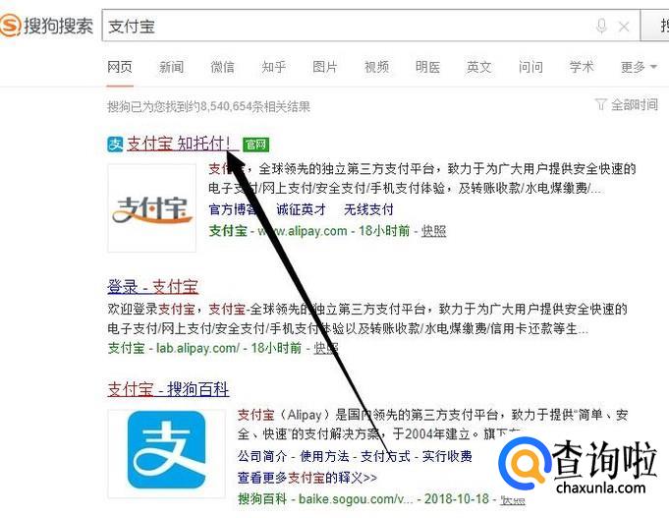This screenshot has width=669, height=518.
Task: Switch to the 图片 tab
Action: click(x=325, y=67)
